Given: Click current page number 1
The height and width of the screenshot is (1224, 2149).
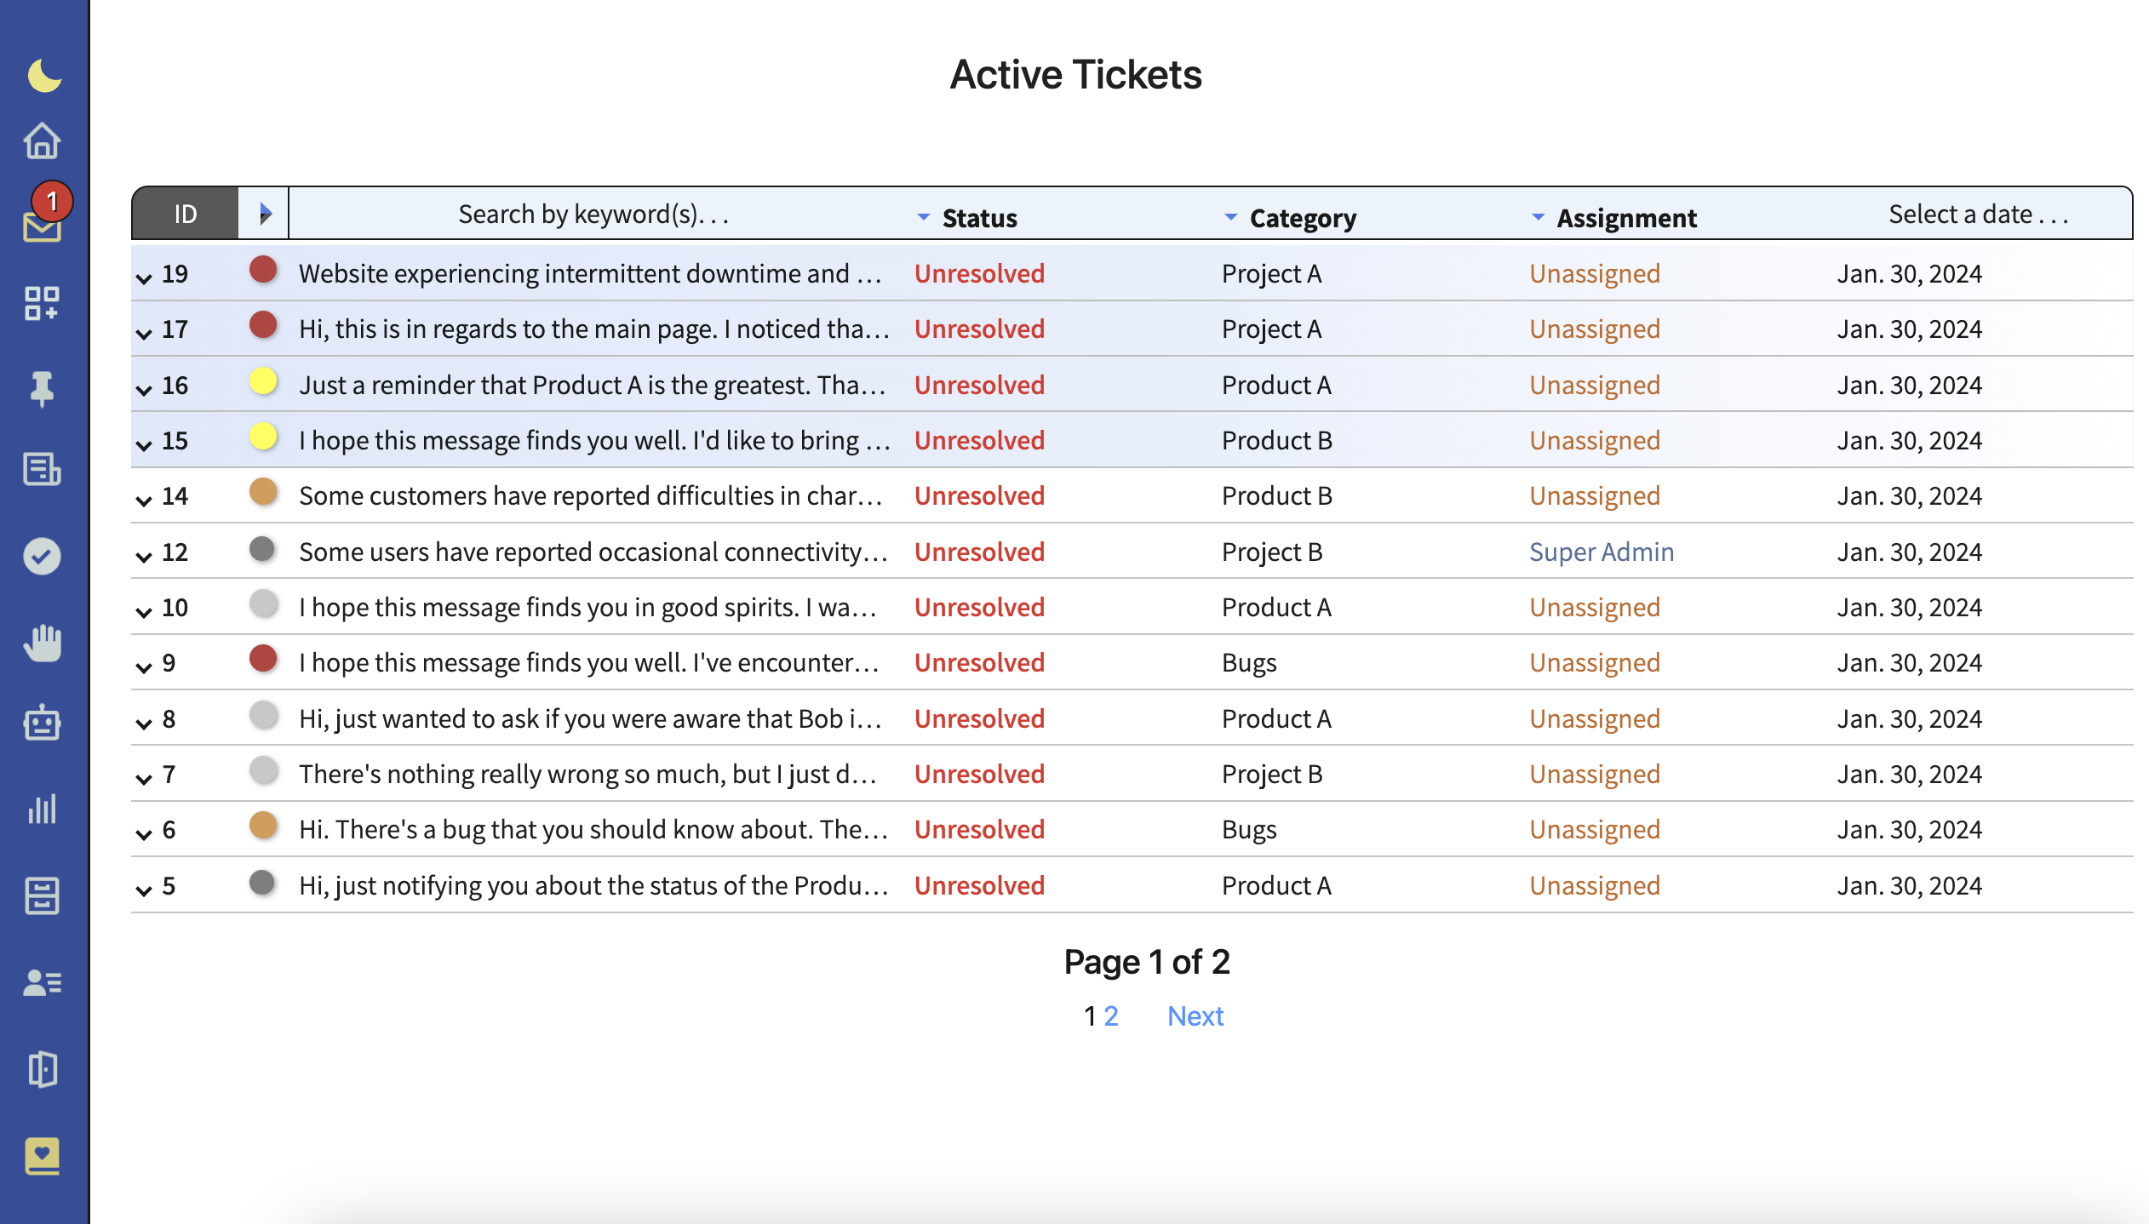Looking at the screenshot, I should [1089, 1015].
